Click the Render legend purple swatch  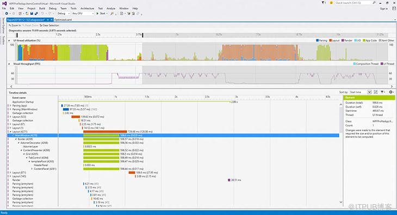(343, 40)
